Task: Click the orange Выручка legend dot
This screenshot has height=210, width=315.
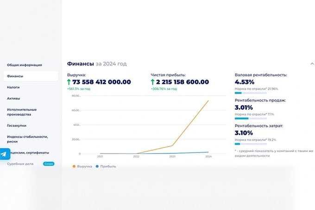Action: 74,166
